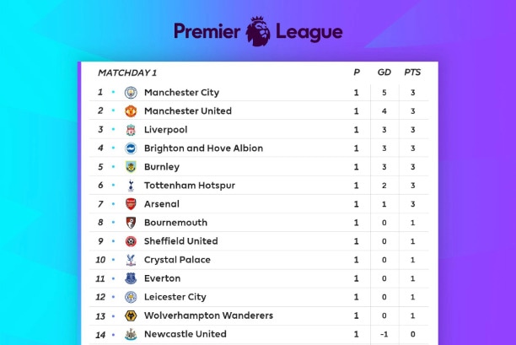Click the Wolverhampton Wanderers team name
The height and width of the screenshot is (345, 516).
pos(208,315)
